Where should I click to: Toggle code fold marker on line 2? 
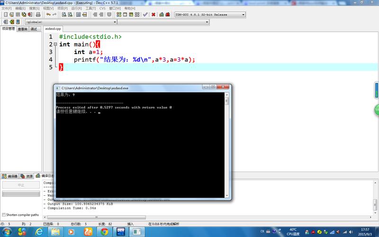point(55,45)
